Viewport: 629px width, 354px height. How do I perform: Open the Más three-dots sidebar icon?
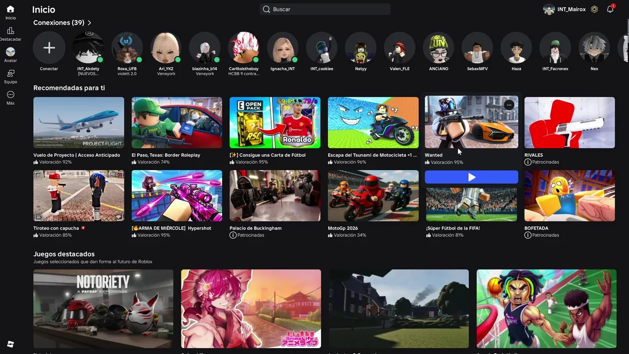(x=10, y=94)
